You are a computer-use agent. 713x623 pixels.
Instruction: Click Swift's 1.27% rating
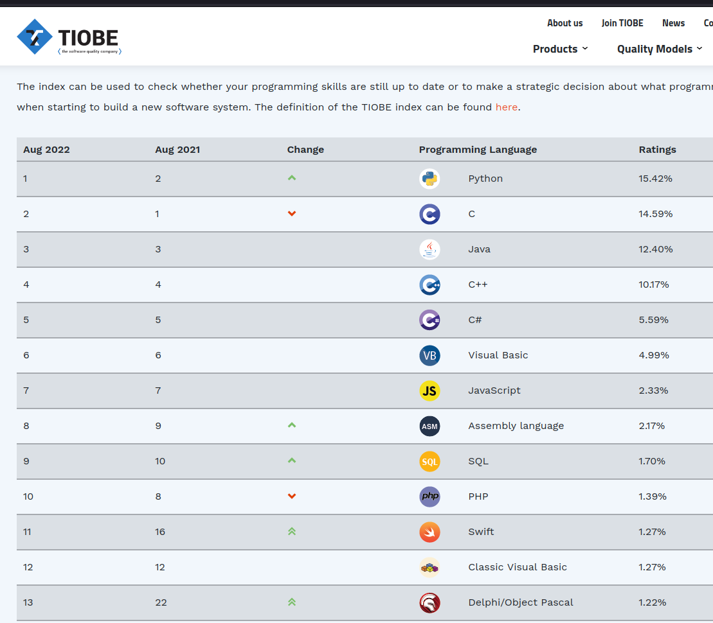point(652,532)
